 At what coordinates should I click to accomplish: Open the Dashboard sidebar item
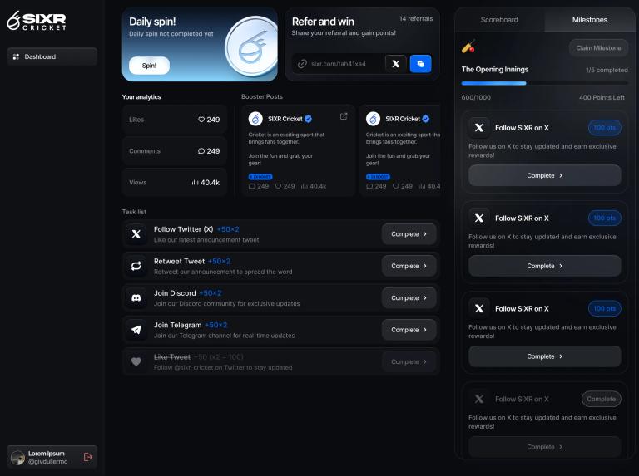52,56
